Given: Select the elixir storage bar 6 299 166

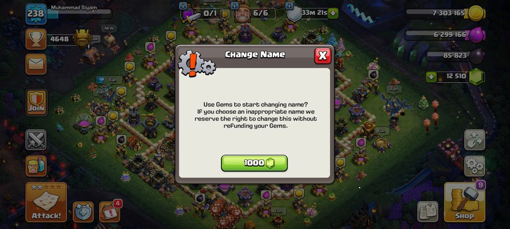Looking at the screenshot, I should pos(445,35).
